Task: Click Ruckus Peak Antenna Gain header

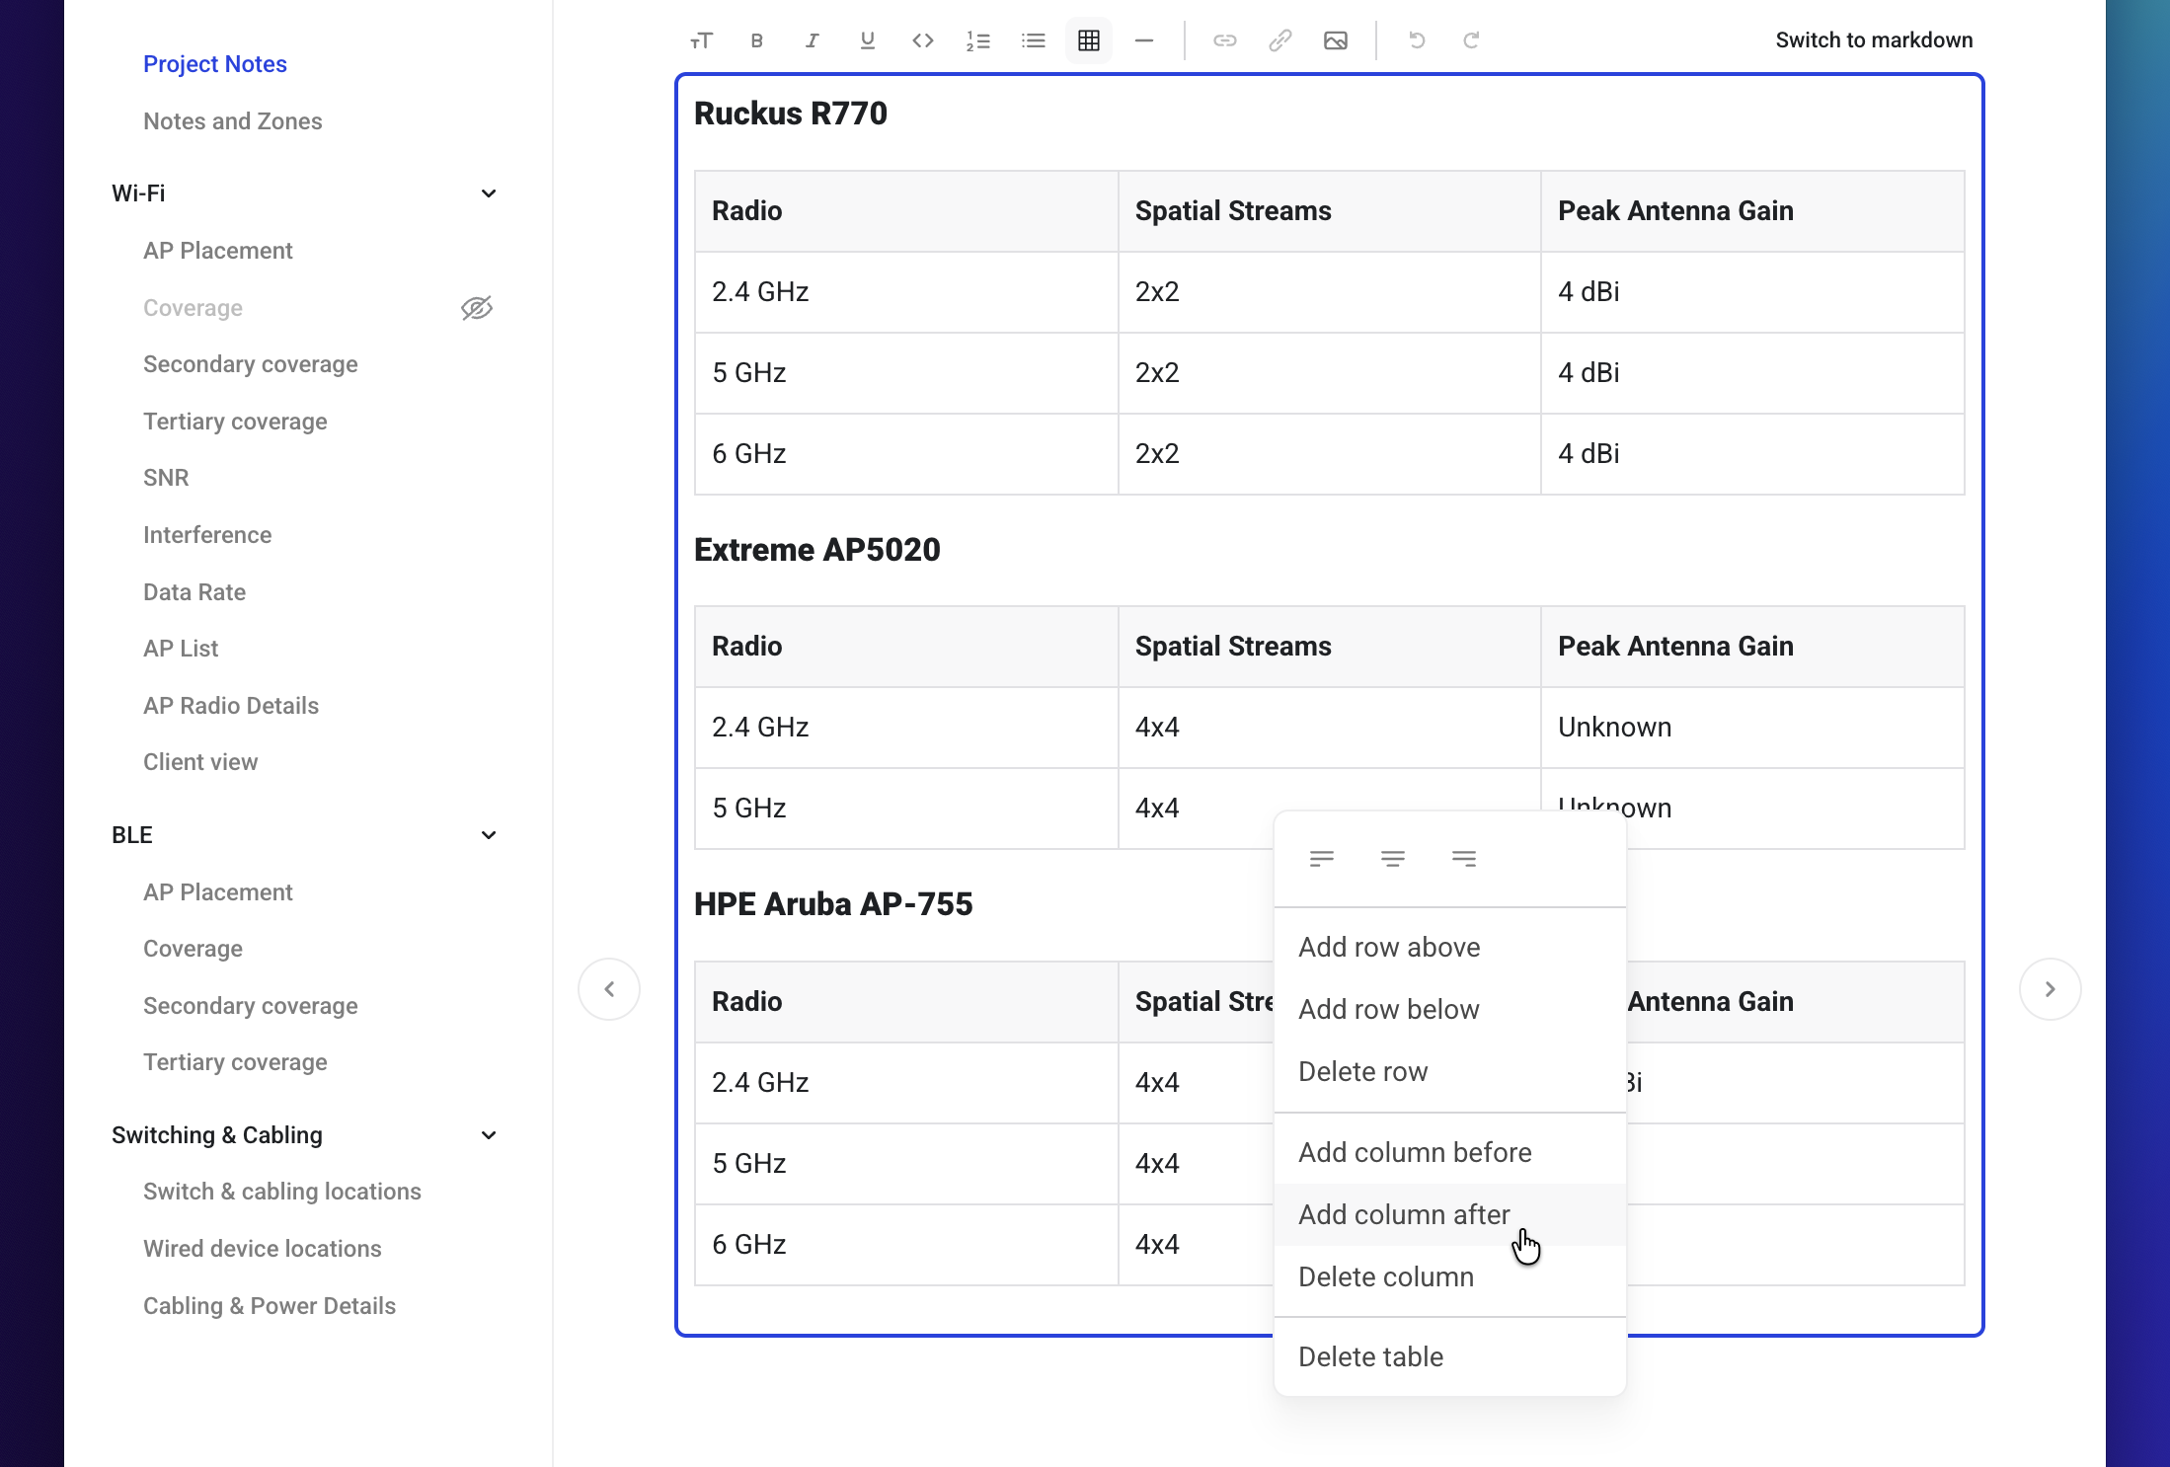Action: coord(1752,211)
